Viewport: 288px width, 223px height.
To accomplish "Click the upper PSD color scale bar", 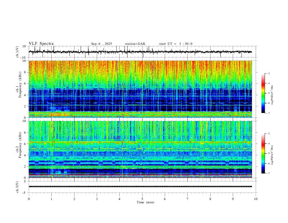I will [263, 93].
